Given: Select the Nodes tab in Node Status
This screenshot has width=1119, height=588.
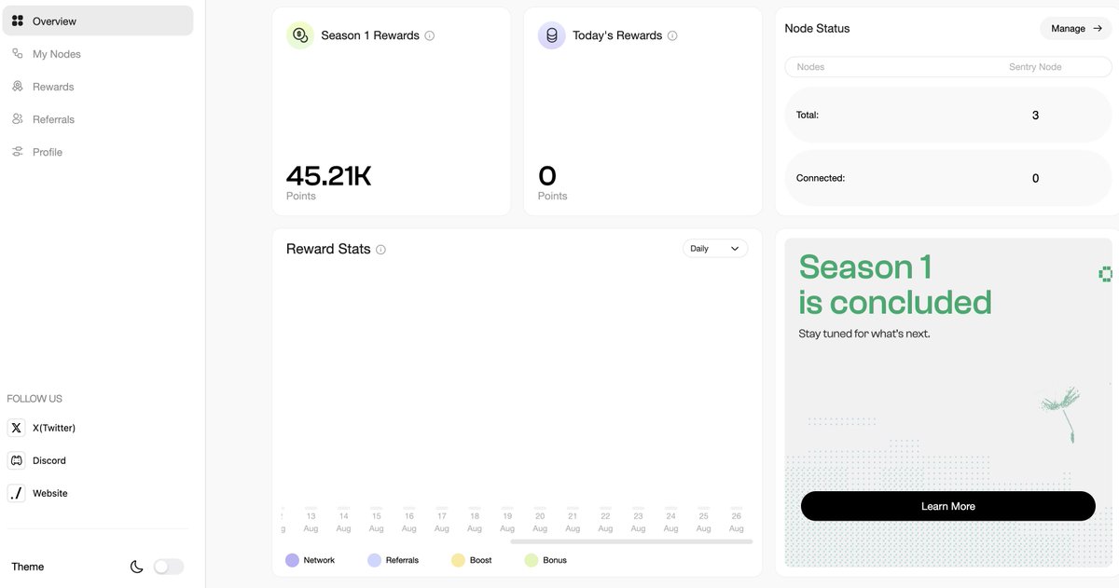Looking at the screenshot, I should [810, 66].
